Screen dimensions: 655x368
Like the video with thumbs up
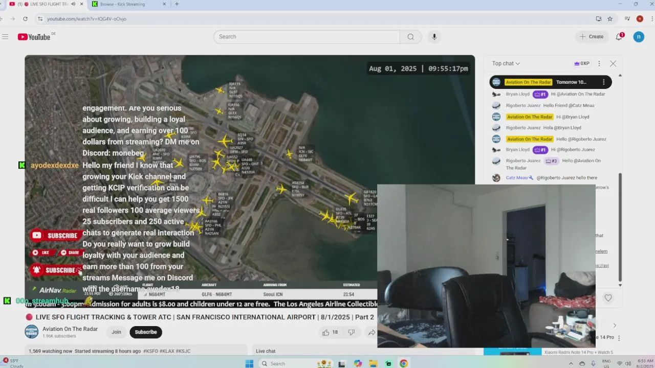tap(330, 332)
